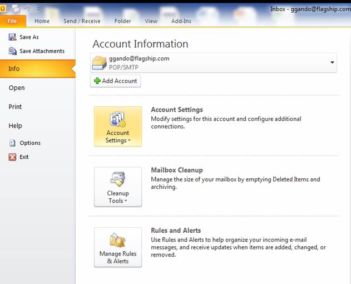Click the Save Attachments icon

point(13,51)
